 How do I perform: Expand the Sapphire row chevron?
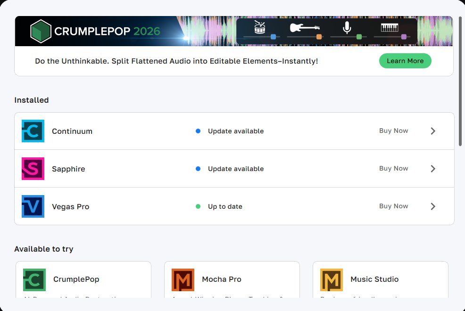[433, 169]
